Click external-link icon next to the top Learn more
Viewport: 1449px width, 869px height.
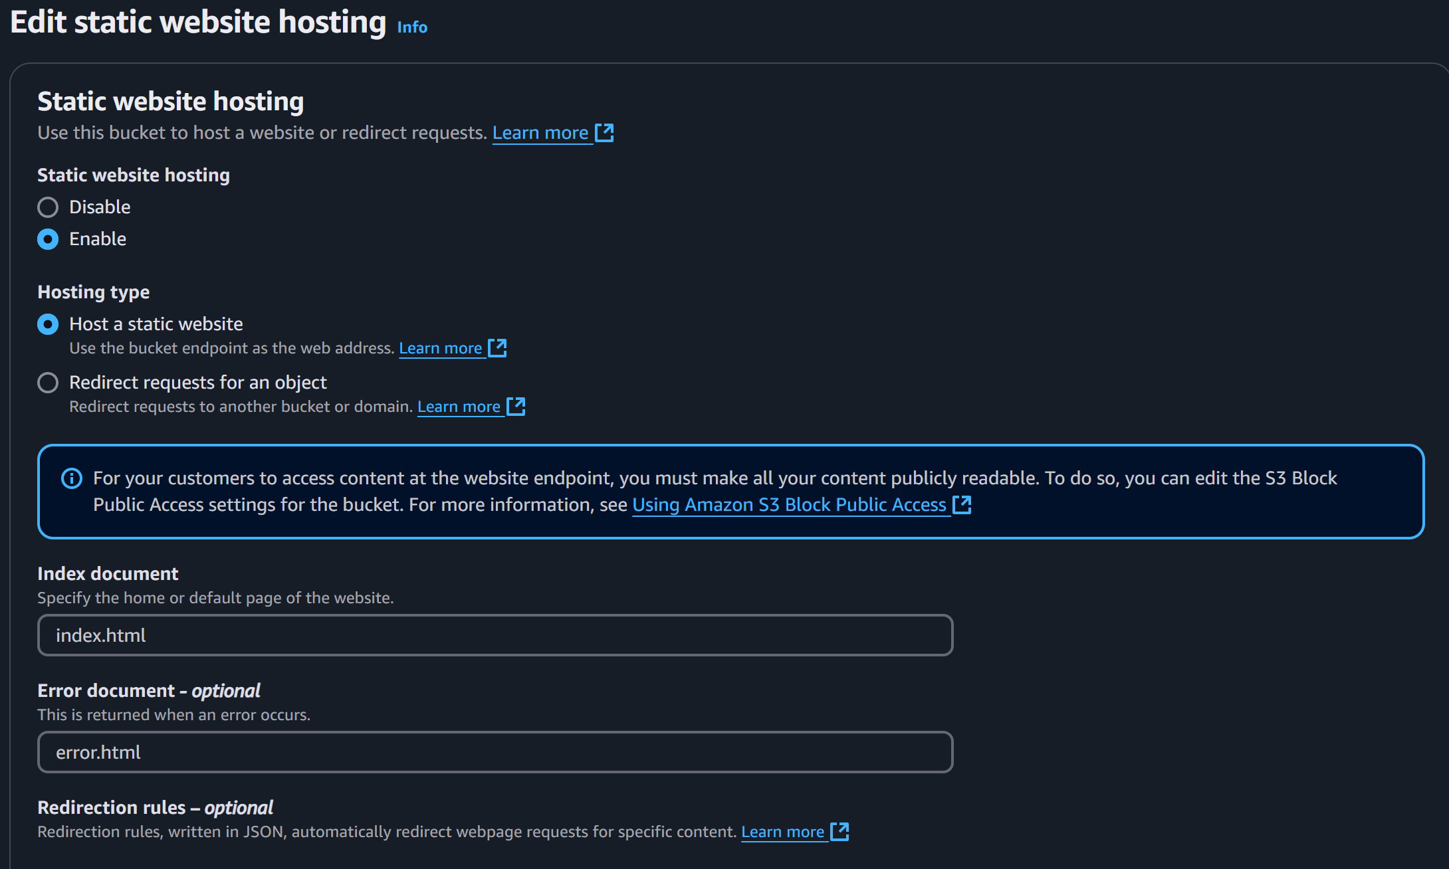[x=604, y=133]
